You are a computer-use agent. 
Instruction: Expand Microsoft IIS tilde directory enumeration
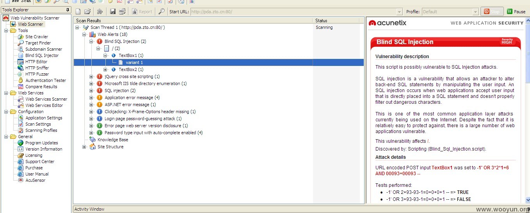(x=91, y=83)
